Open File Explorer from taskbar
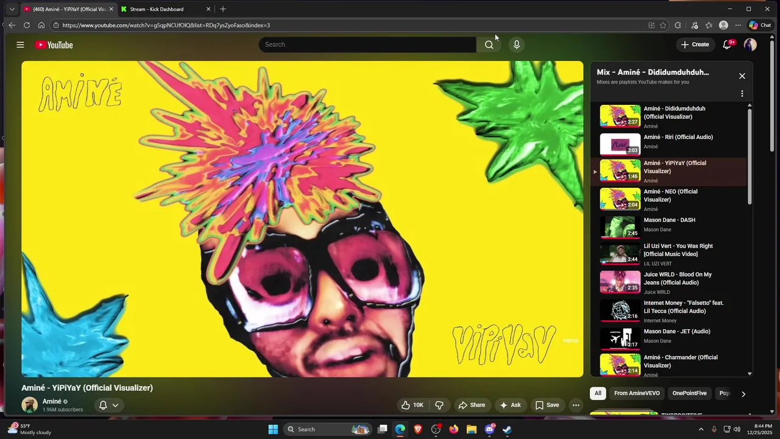Viewport: 780px width, 439px height. [x=471, y=429]
